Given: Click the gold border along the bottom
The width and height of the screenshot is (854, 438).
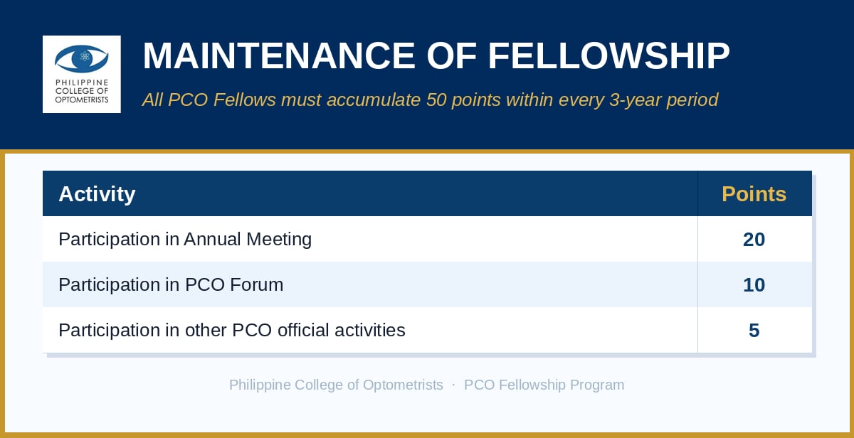Looking at the screenshot, I should 427,435.
